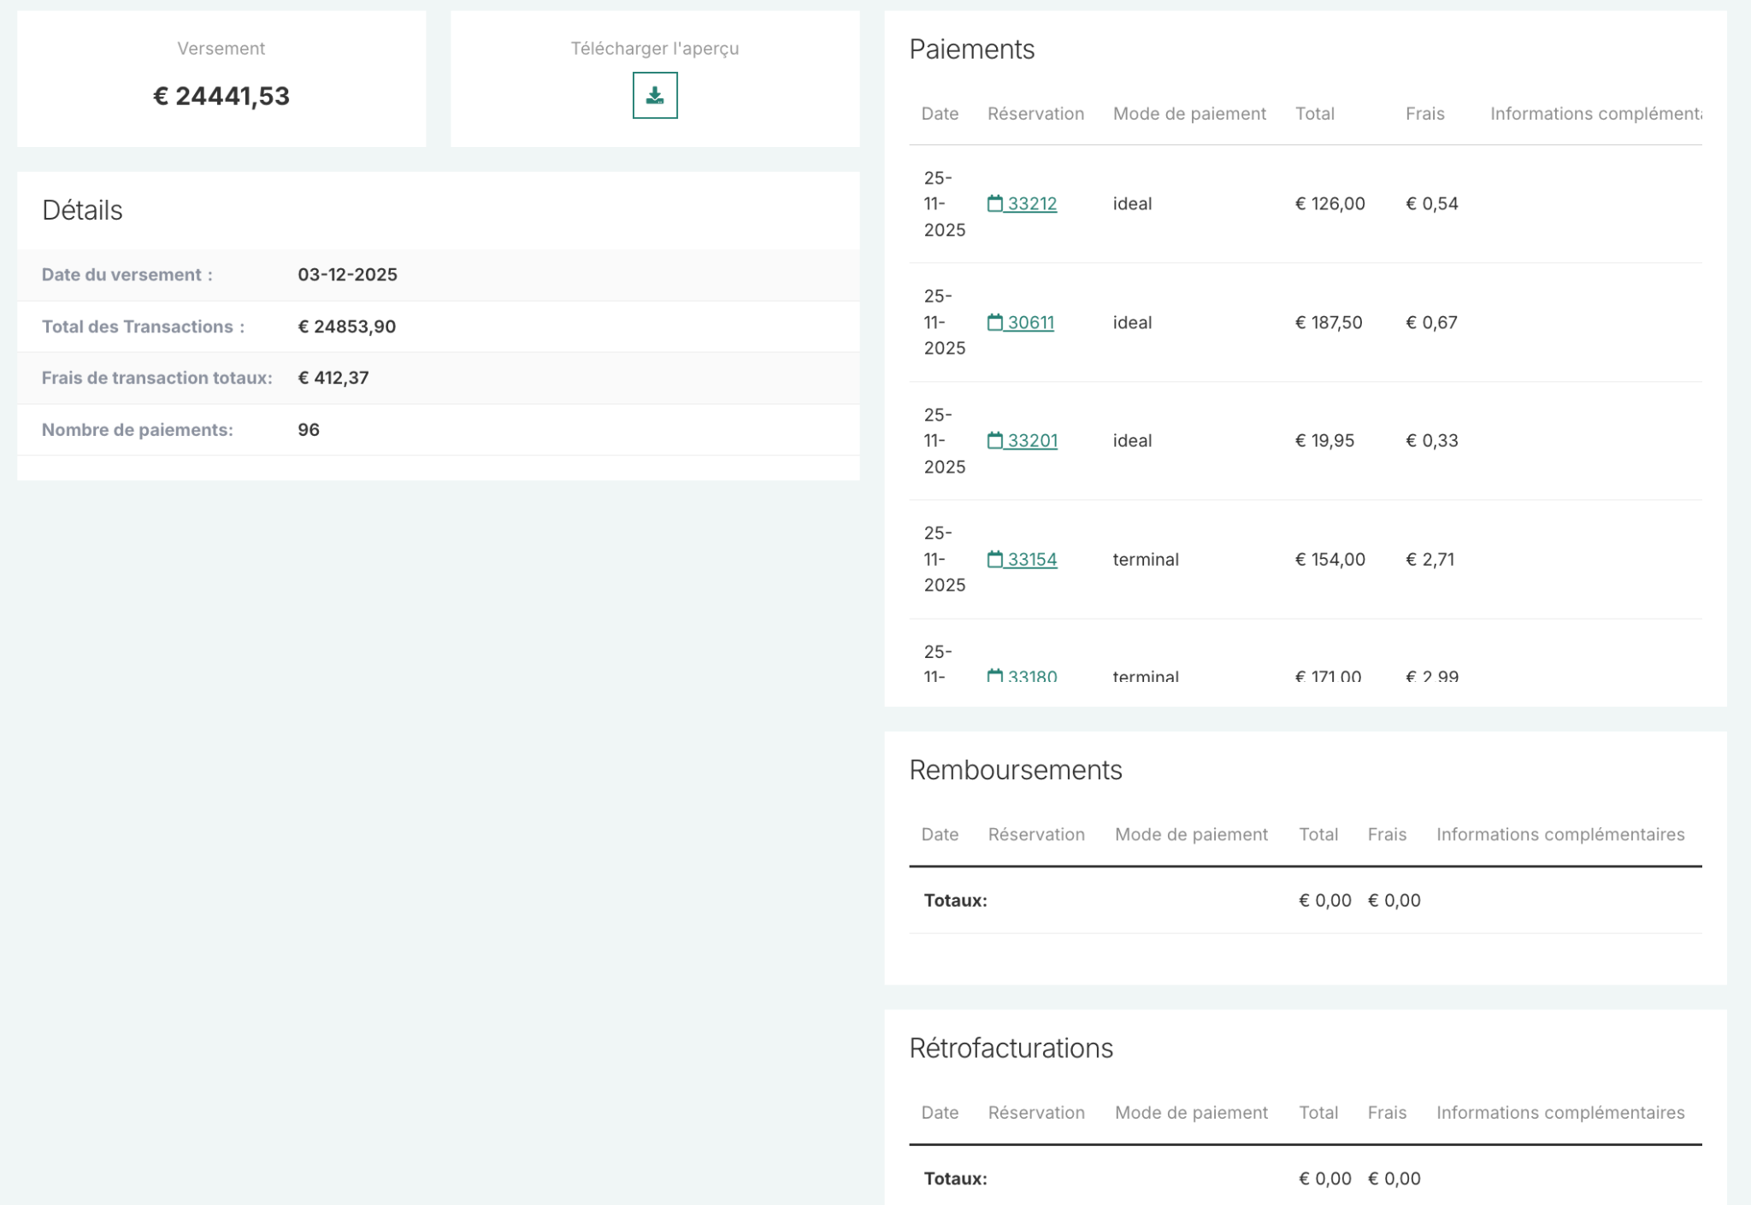
Task: Open reservation 33212 link
Action: pos(1031,203)
